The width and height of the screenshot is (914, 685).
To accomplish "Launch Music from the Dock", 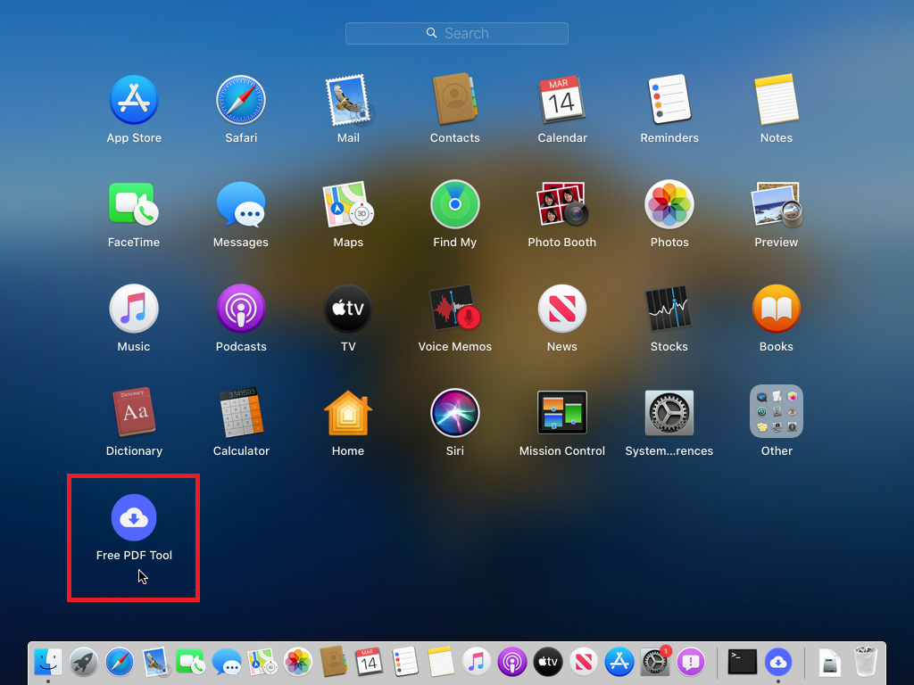I will point(476,663).
